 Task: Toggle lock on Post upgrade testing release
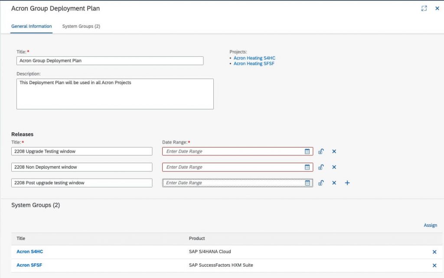pyautogui.click(x=321, y=183)
